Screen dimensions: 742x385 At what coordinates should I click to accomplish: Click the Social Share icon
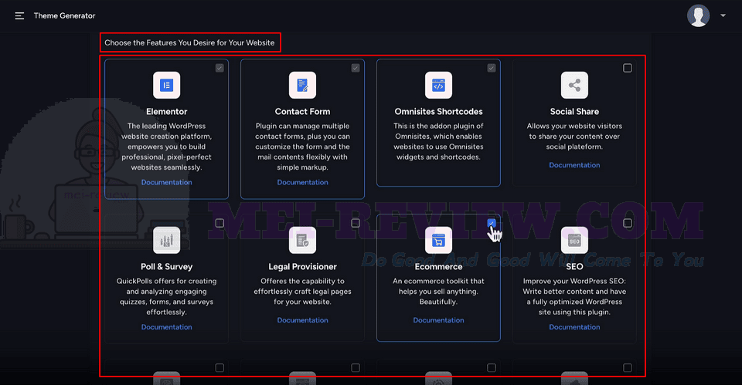coord(574,85)
